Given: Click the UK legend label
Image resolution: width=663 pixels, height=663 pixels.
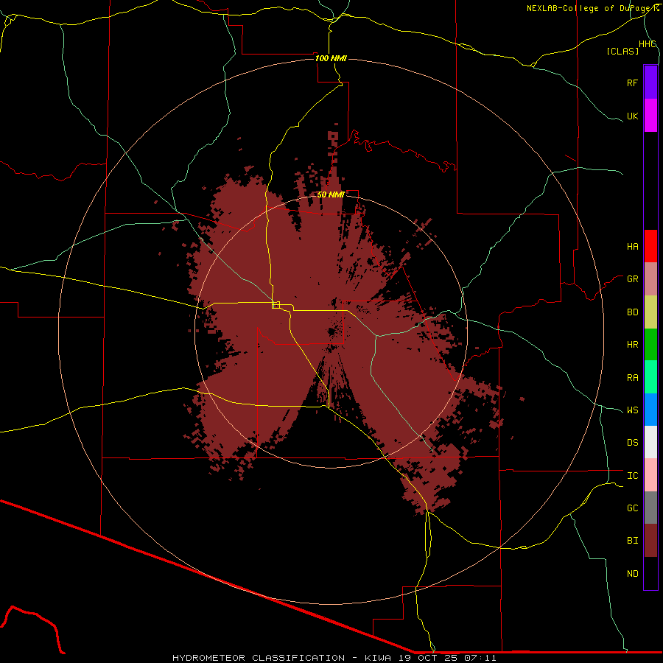Looking at the screenshot, I should pyautogui.click(x=632, y=116).
